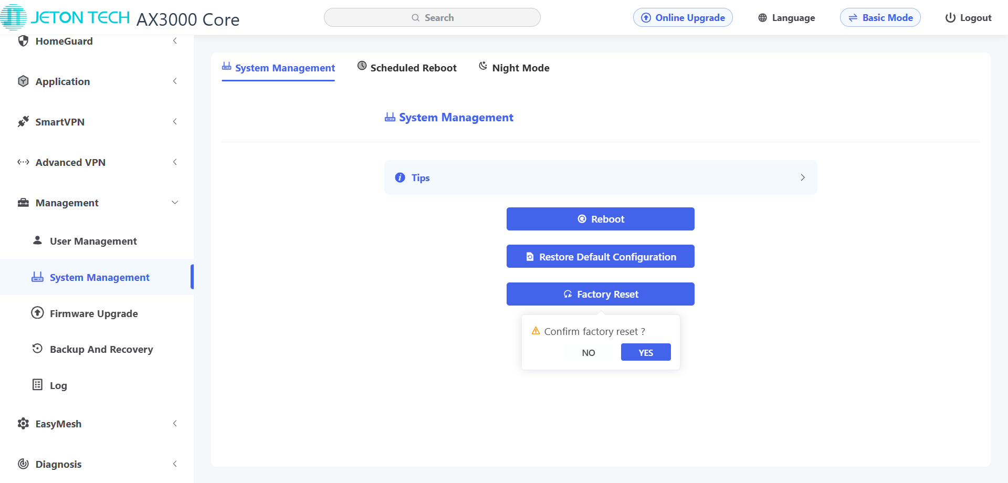1008x483 pixels.
Task: Click the HomeGuard shield icon
Action: (x=23, y=41)
